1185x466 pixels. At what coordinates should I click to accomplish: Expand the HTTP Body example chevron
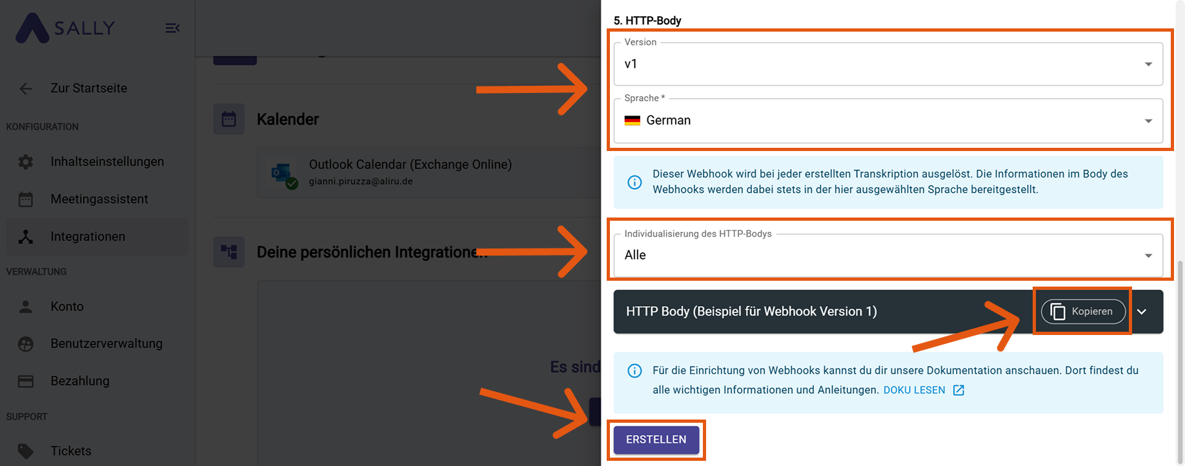click(1142, 312)
